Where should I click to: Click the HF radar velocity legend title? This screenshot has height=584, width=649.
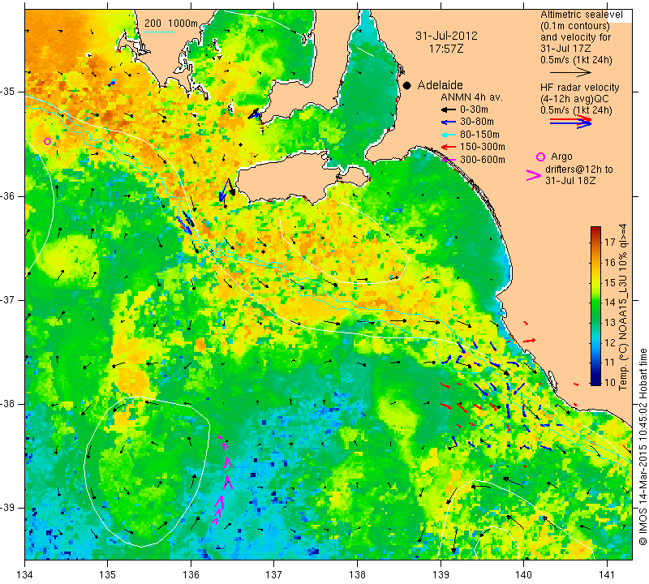[579, 88]
